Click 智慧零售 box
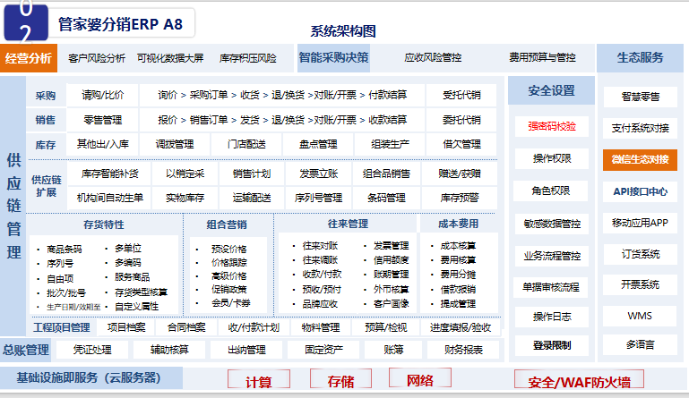 (641, 97)
